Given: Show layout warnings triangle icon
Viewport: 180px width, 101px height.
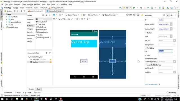Looking at the screenshot, I should (142, 15).
